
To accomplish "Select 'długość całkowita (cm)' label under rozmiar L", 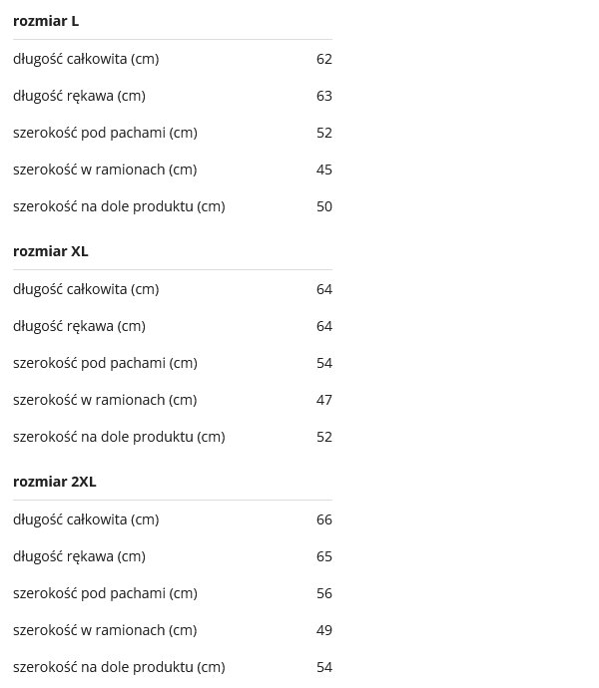I will [86, 59].
